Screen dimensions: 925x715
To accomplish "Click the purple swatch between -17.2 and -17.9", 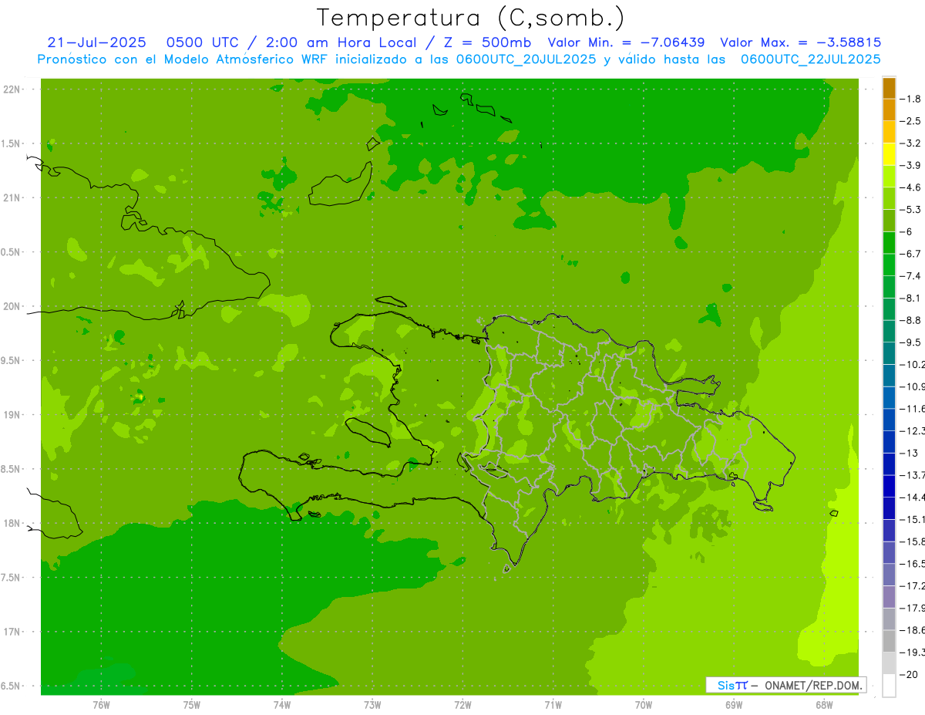I will (889, 597).
